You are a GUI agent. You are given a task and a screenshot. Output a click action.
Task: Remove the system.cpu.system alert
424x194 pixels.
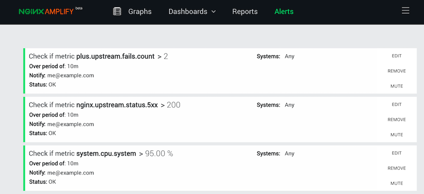pos(397,168)
